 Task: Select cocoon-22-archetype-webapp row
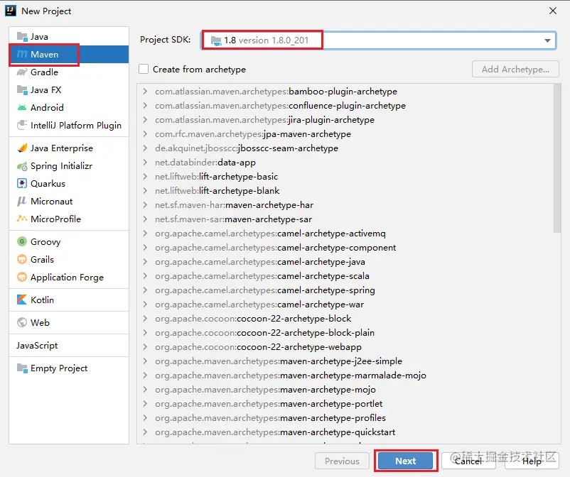click(x=345, y=346)
